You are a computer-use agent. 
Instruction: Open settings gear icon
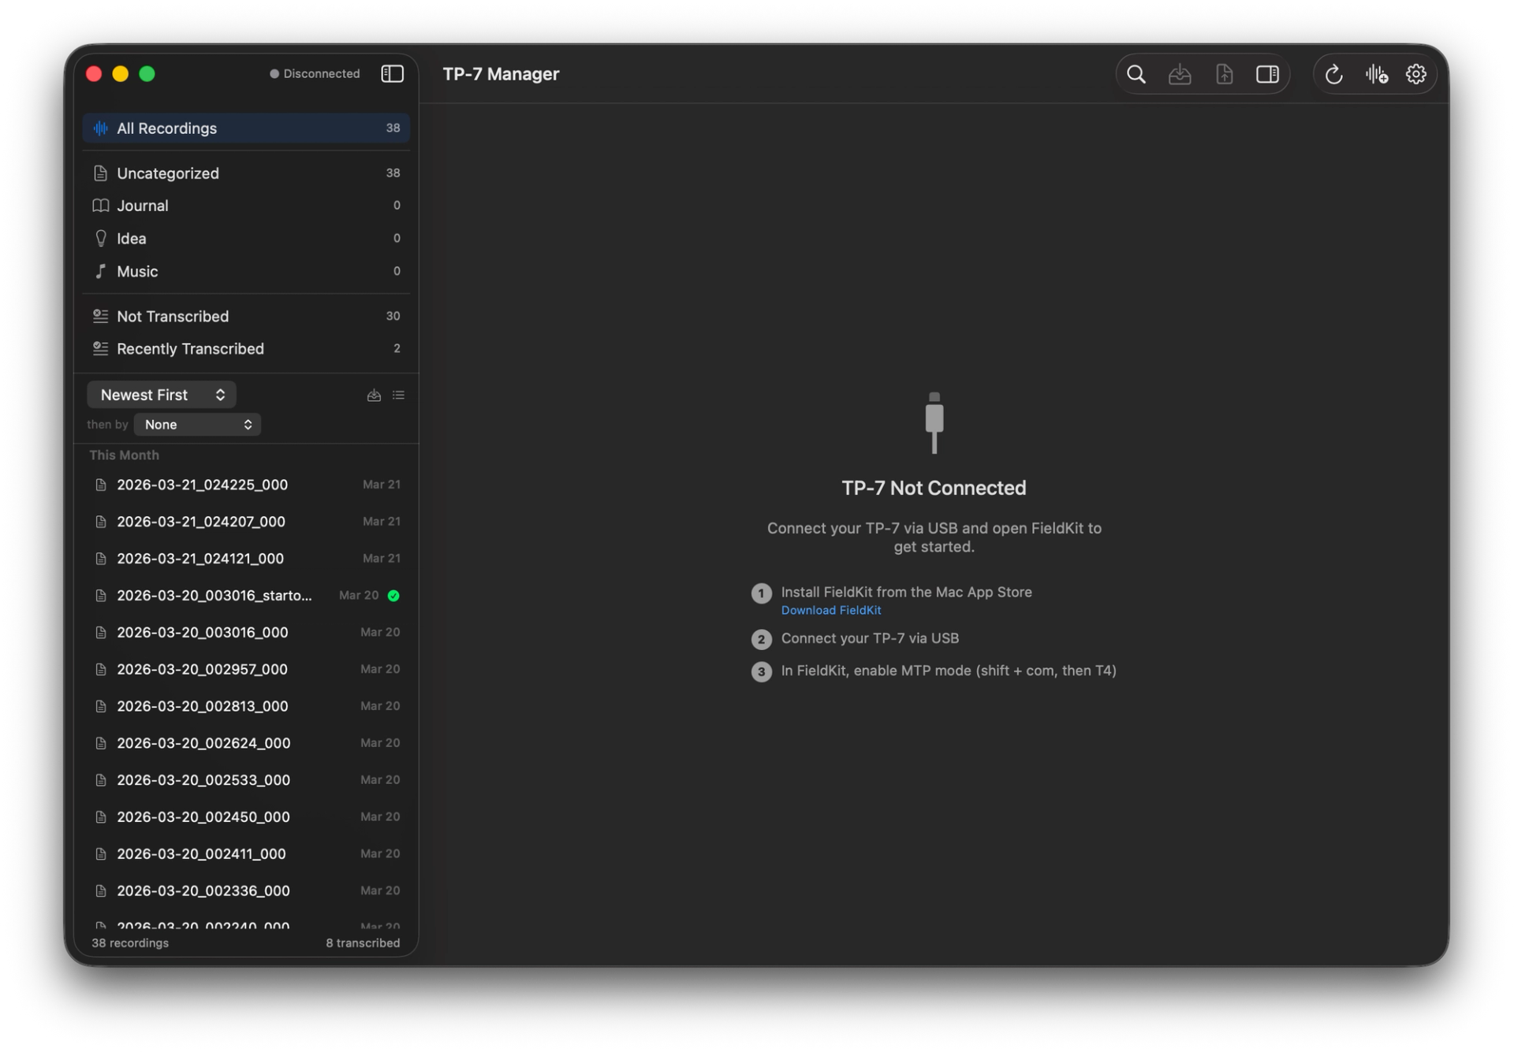[x=1416, y=74]
